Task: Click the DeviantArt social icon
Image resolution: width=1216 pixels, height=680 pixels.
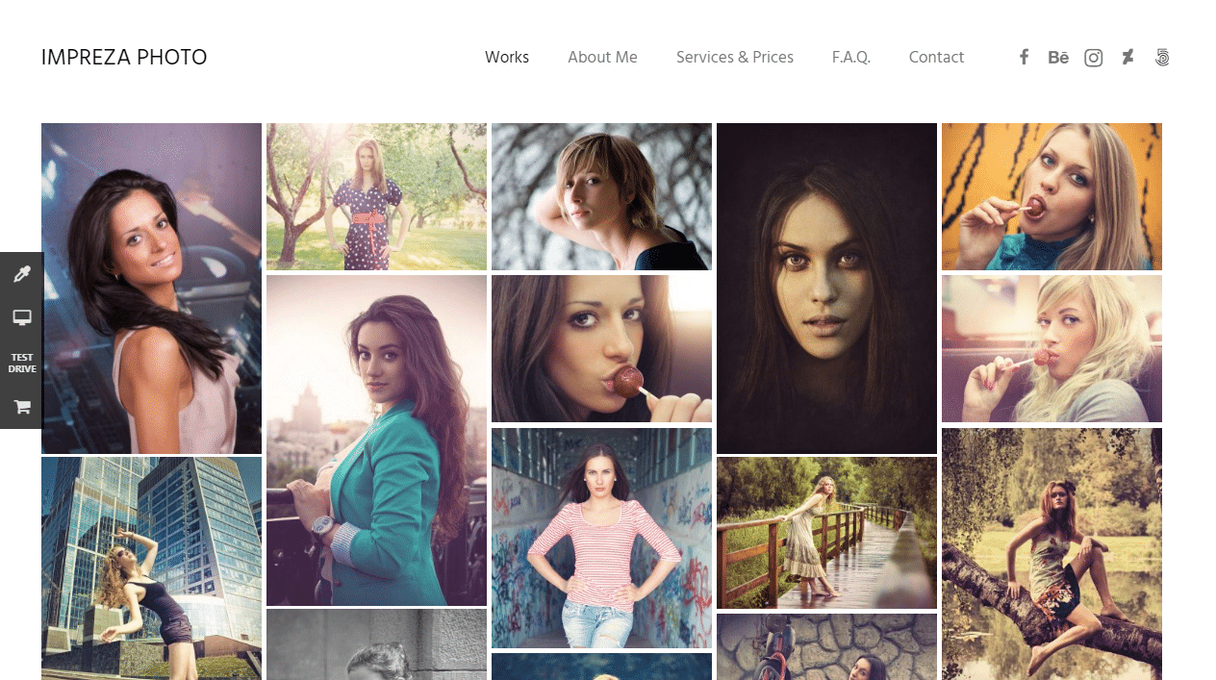Action: pos(1127,57)
